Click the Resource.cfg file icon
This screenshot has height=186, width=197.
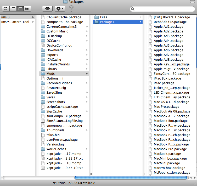click(x=43, y=88)
